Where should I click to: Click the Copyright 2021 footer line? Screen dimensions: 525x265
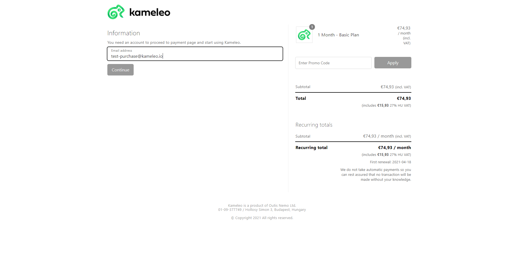(x=262, y=218)
